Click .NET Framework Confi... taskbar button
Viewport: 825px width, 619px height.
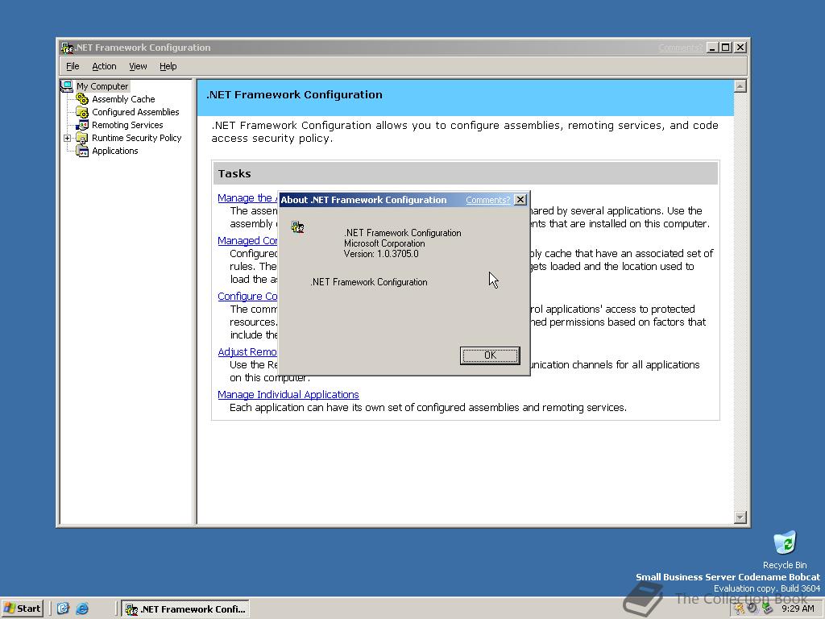click(185, 609)
